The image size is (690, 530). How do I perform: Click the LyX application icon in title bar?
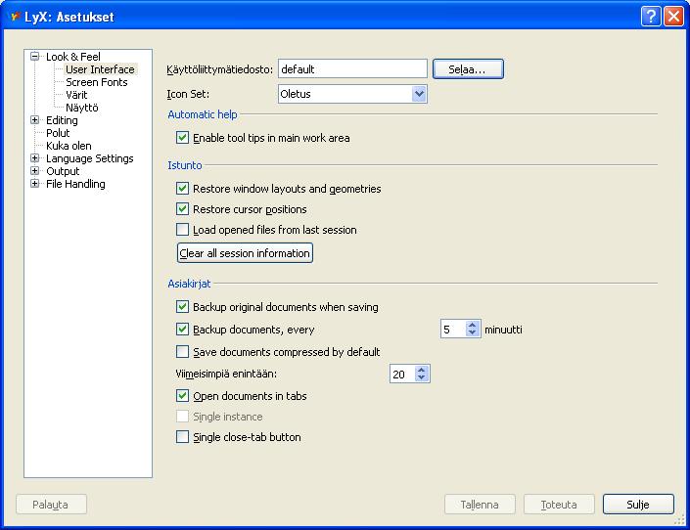tap(16, 17)
